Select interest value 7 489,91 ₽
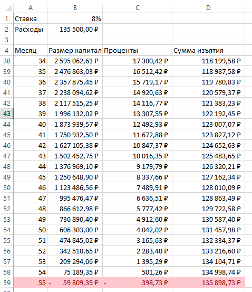This screenshot has height=292, width=252. click(137, 187)
